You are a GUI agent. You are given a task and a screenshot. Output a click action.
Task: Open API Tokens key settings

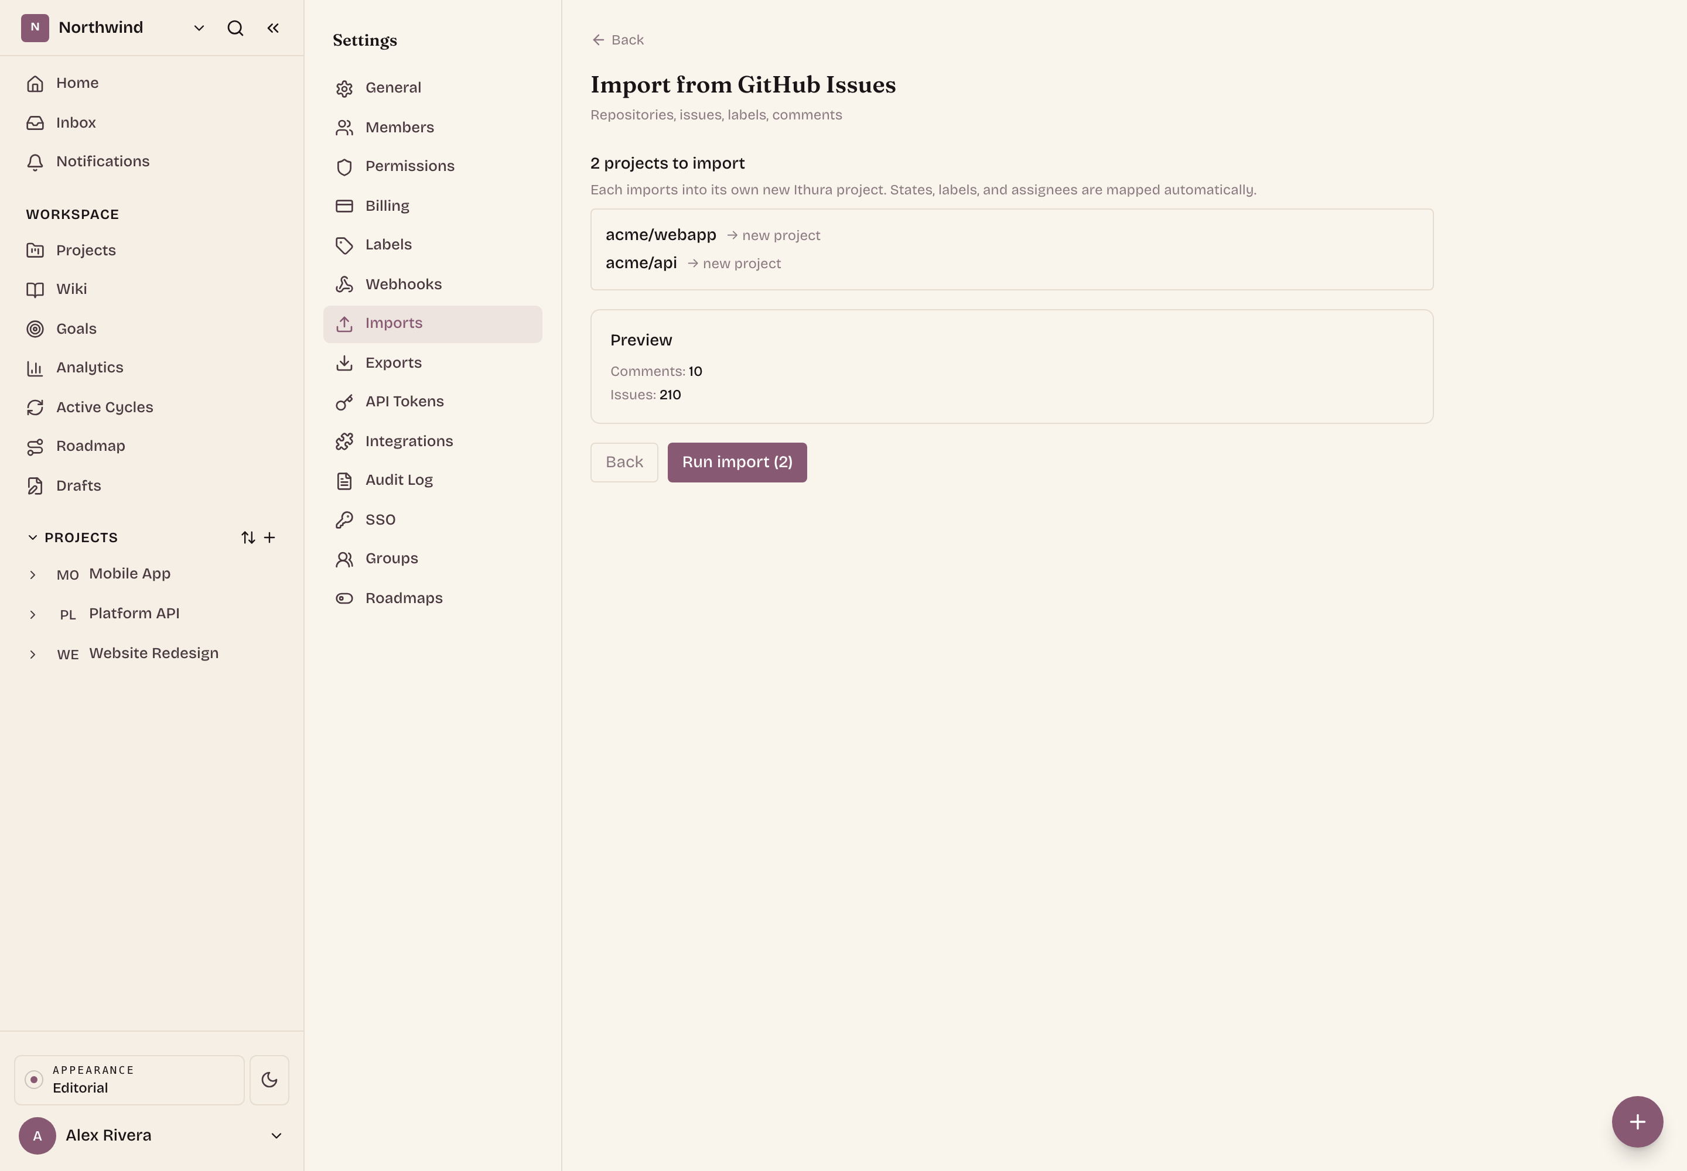[432, 402]
